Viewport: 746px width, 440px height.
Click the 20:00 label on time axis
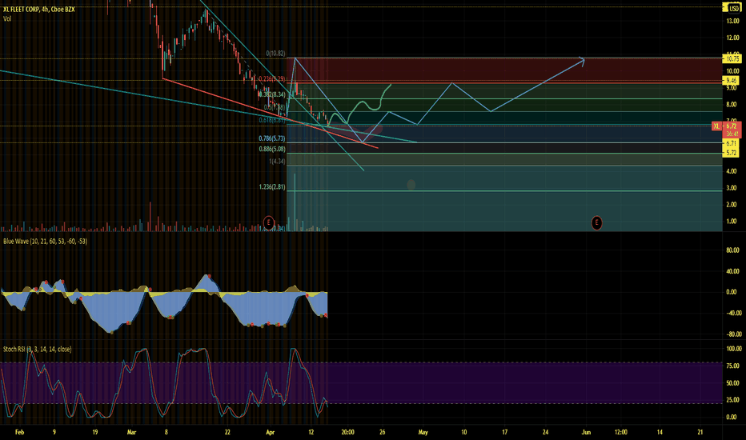(x=347, y=432)
